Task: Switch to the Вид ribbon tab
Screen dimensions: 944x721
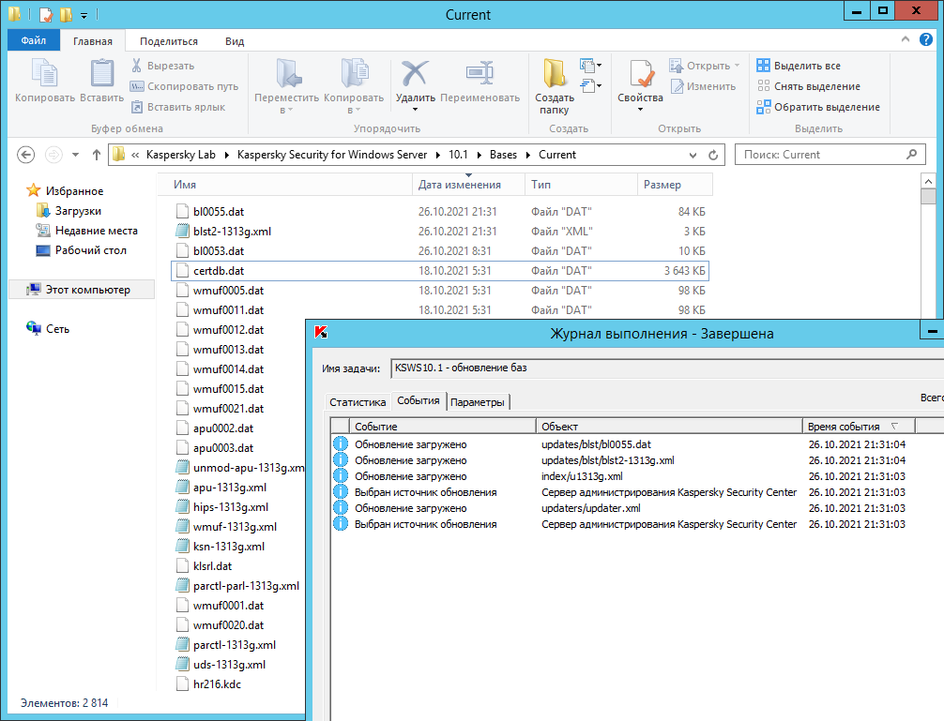Action: pyautogui.click(x=235, y=41)
